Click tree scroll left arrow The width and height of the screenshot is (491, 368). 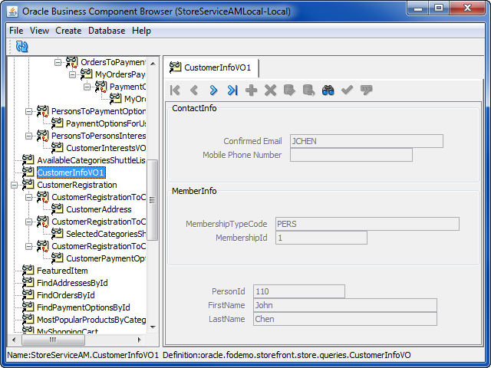coord(14,340)
